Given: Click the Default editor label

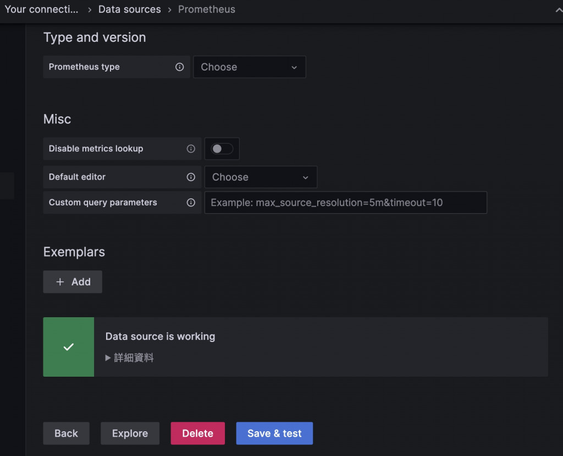Looking at the screenshot, I should (77, 177).
